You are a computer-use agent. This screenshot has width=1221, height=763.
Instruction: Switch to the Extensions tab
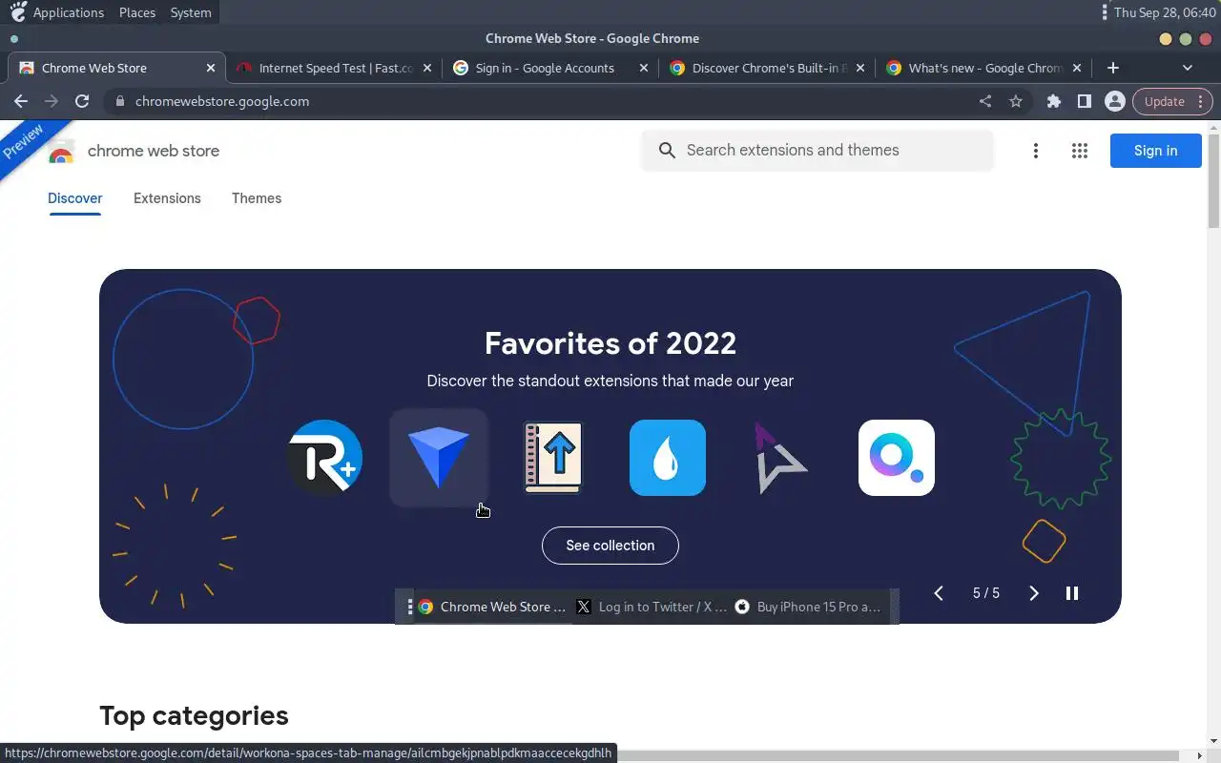(167, 198)
